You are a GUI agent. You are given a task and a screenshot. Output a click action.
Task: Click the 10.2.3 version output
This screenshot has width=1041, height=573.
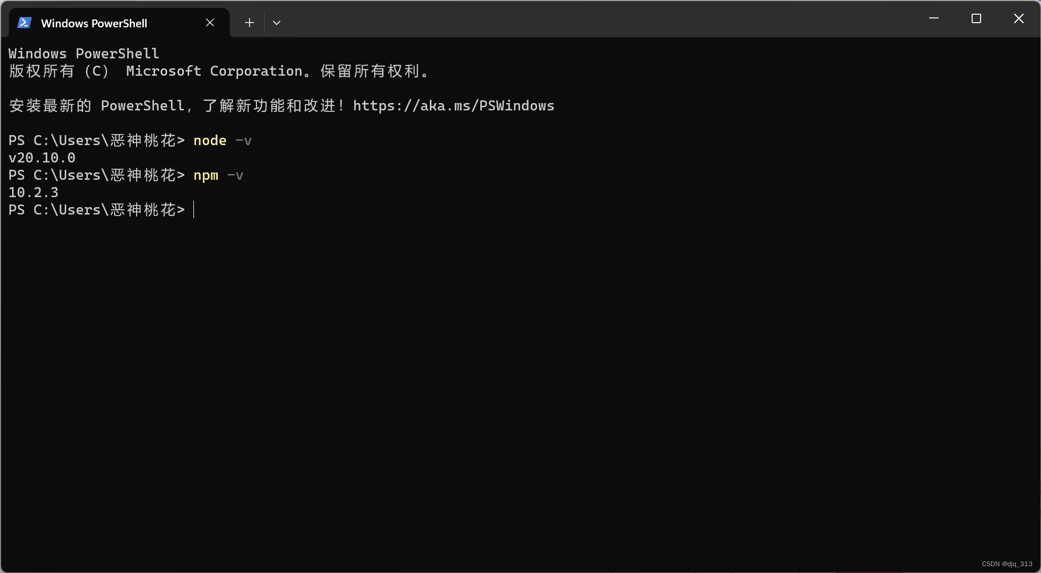(34, 192)
